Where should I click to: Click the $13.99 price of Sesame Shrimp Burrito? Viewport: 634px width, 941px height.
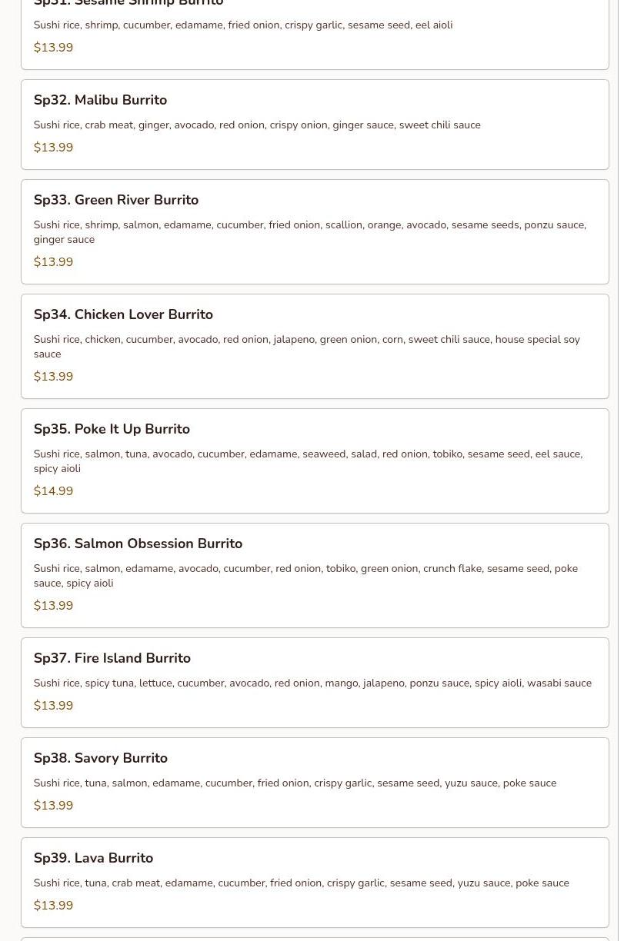tap(53, 48)
